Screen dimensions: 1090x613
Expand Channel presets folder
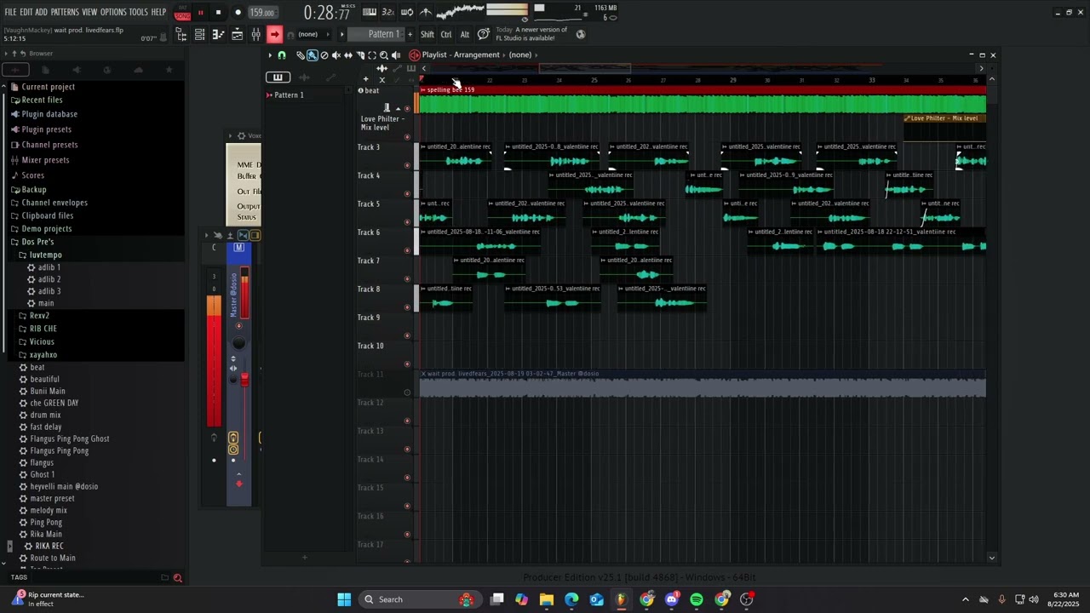tap(49, 145)
